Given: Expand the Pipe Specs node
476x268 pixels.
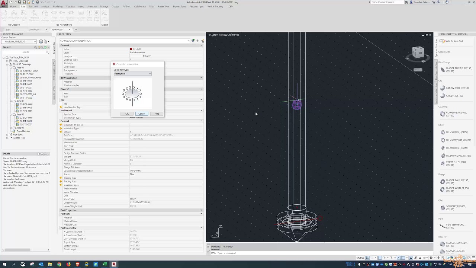Looking at the screenshot, I should coord(7,134).
